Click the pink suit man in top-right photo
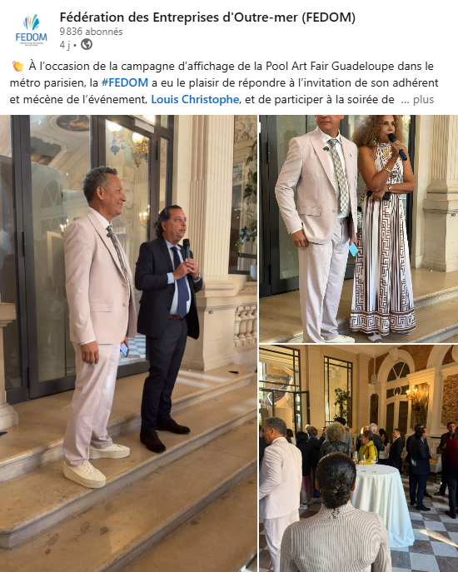 click(316, 228)
